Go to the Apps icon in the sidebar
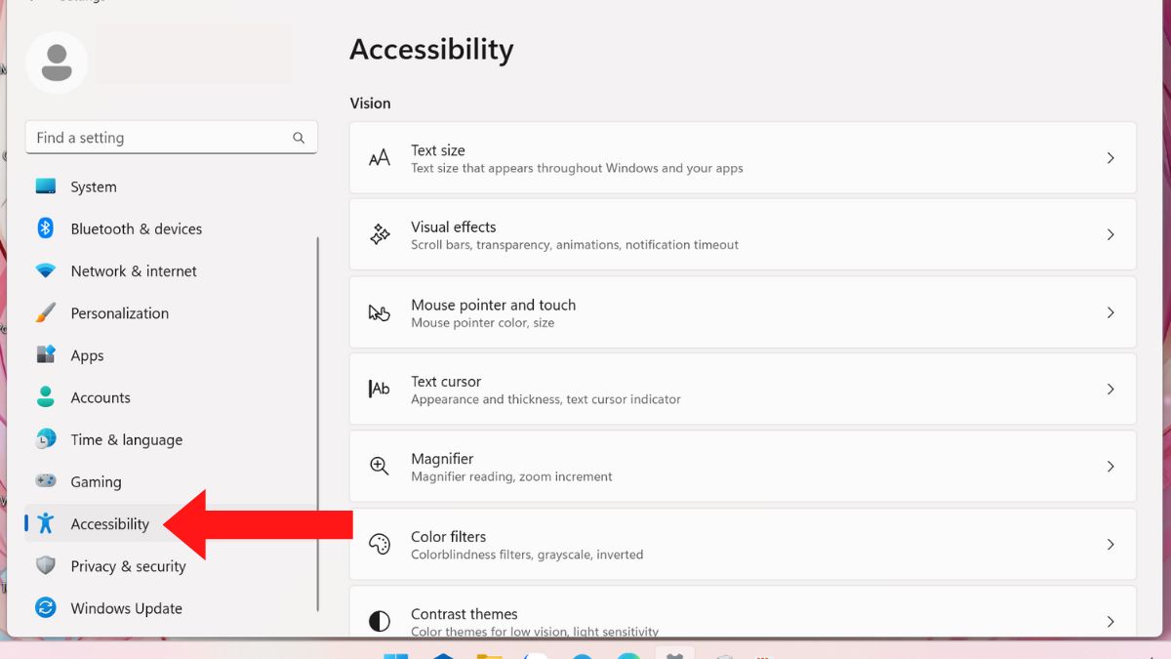 tap(46, 355)
